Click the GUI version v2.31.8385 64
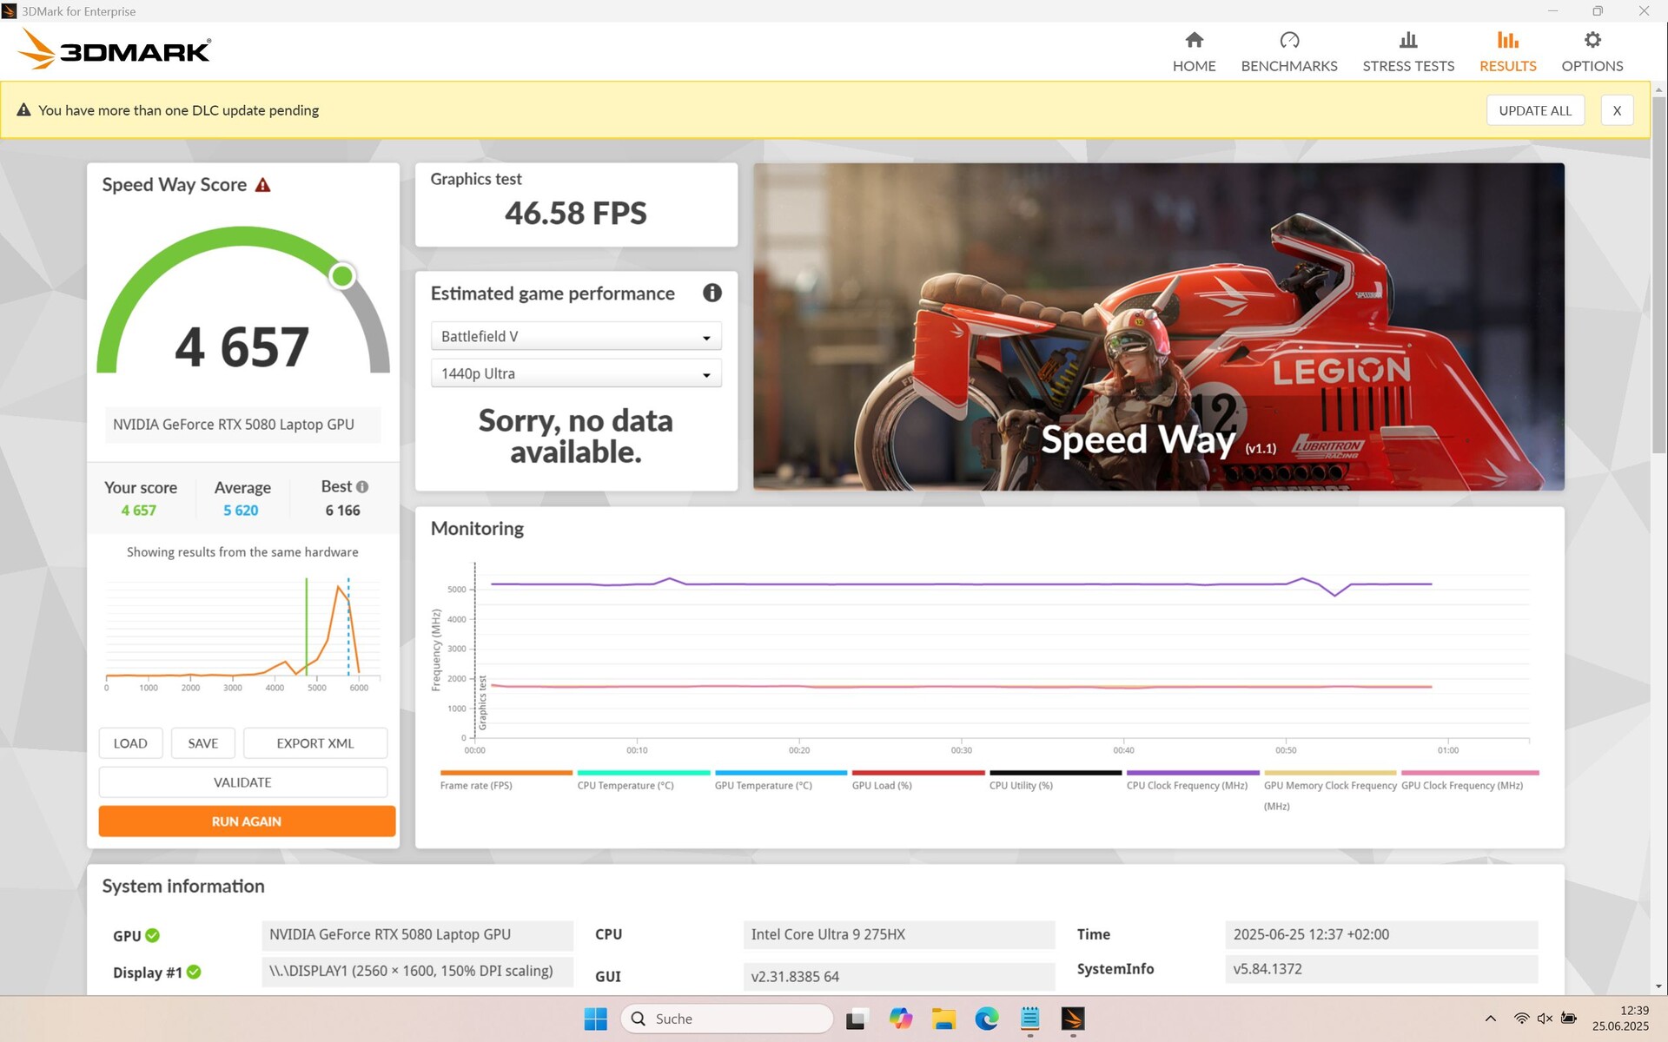This screenshot has width=1668, height=1042. coord(899,976)
